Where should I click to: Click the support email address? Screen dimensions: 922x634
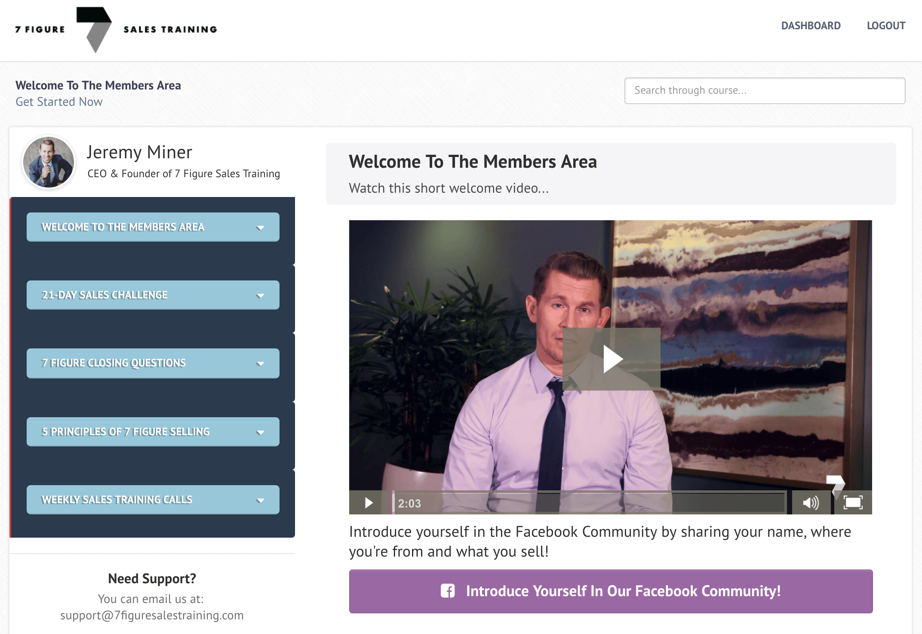tap(152, 616)
